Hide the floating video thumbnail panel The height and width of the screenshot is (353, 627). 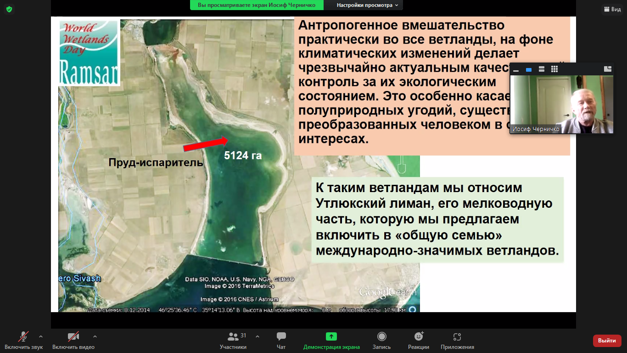coord(516,69)
